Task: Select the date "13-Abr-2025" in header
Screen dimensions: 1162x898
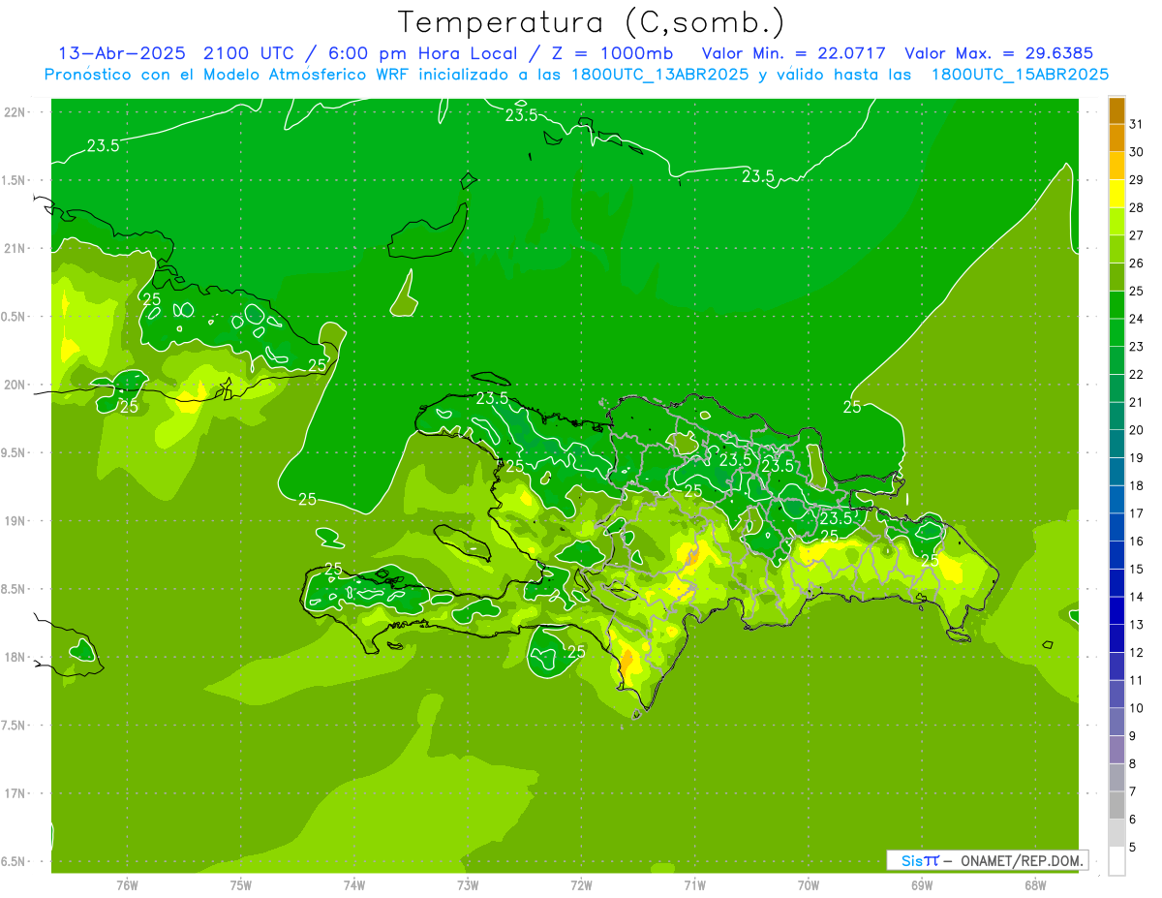Action: [x=121, y=53]
